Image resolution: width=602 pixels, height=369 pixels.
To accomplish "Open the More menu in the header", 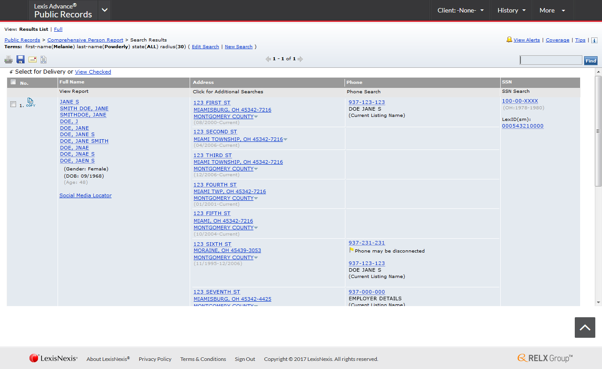I will 552,10.
